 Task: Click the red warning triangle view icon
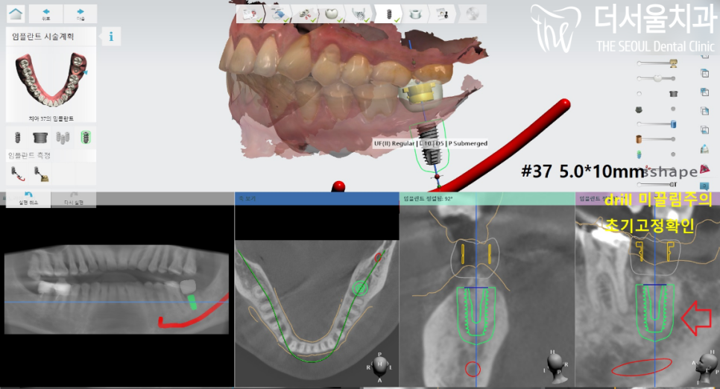coord(704,169)
